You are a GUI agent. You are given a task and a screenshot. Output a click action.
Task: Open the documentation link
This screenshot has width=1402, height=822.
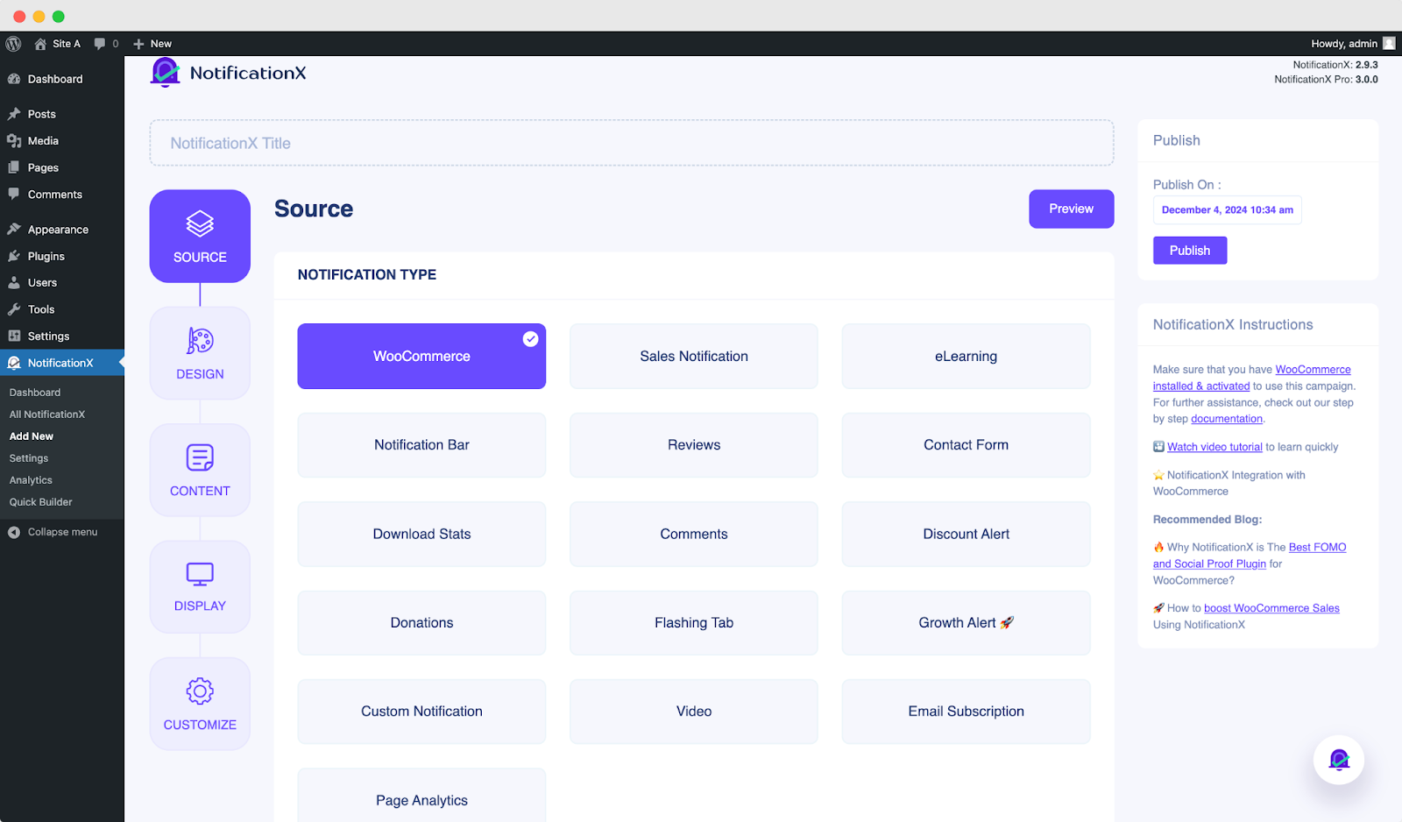tap(1227, 419)
